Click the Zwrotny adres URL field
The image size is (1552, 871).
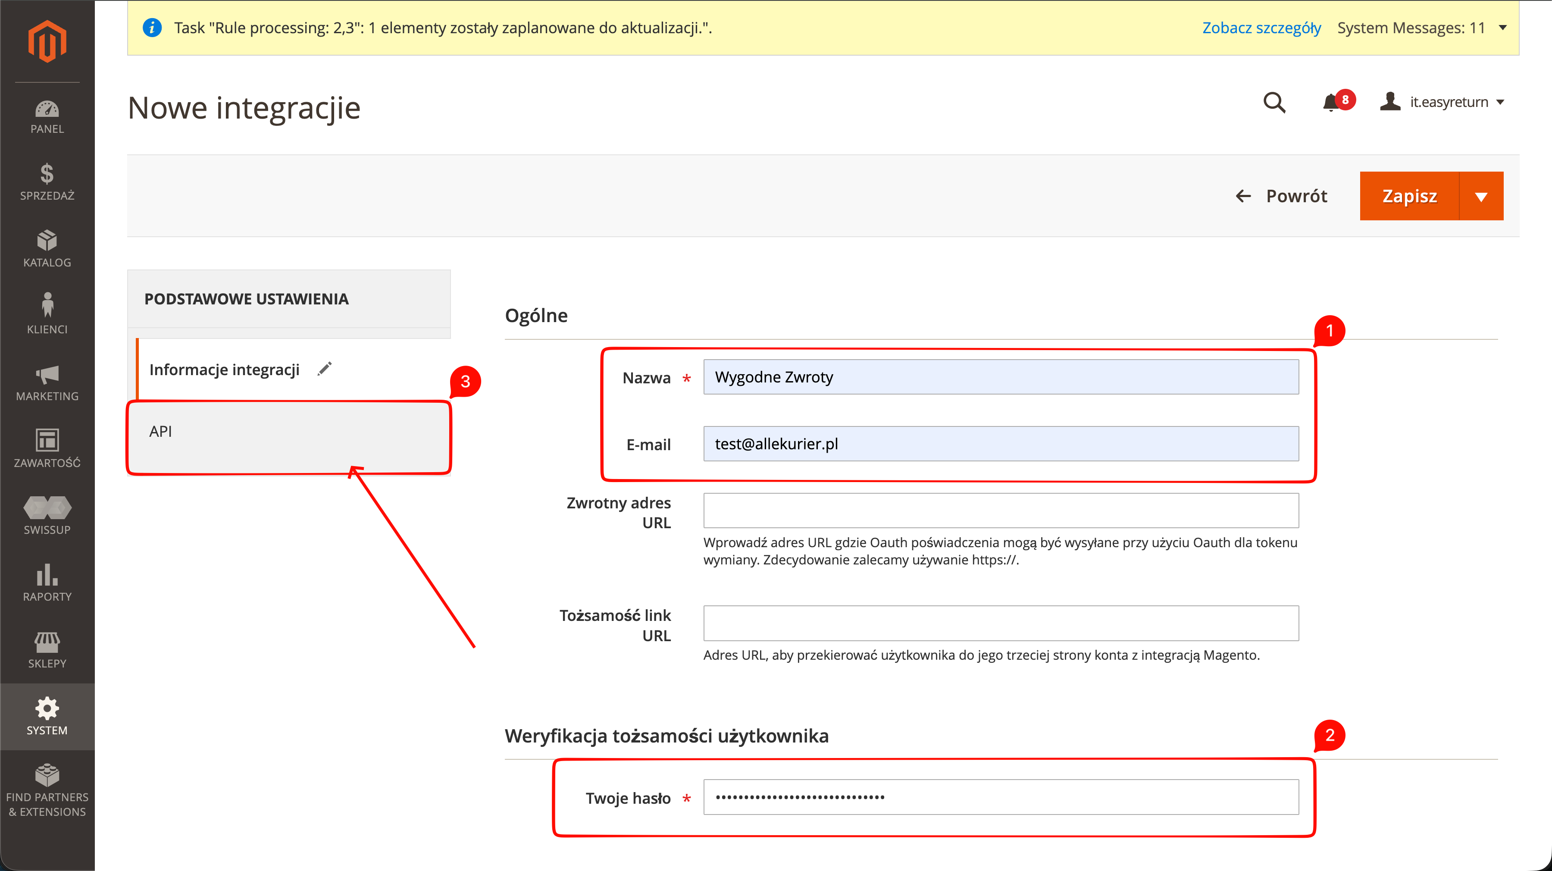tap(1001, 511)
